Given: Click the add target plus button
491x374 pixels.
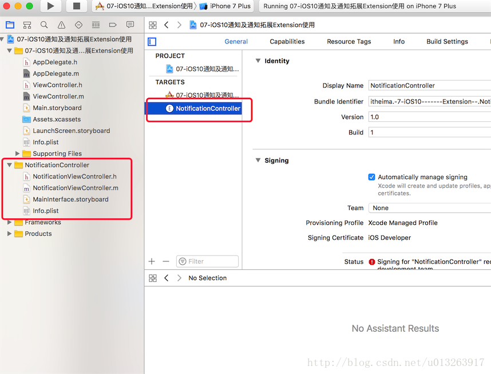Looking at the screenshot, I should (x=152, y=261).
